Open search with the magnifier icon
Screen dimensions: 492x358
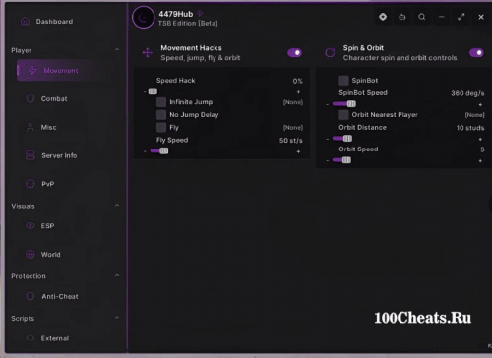[422, 17]
